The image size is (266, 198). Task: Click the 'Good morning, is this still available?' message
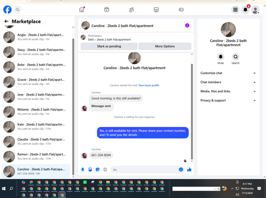point(116,98)
